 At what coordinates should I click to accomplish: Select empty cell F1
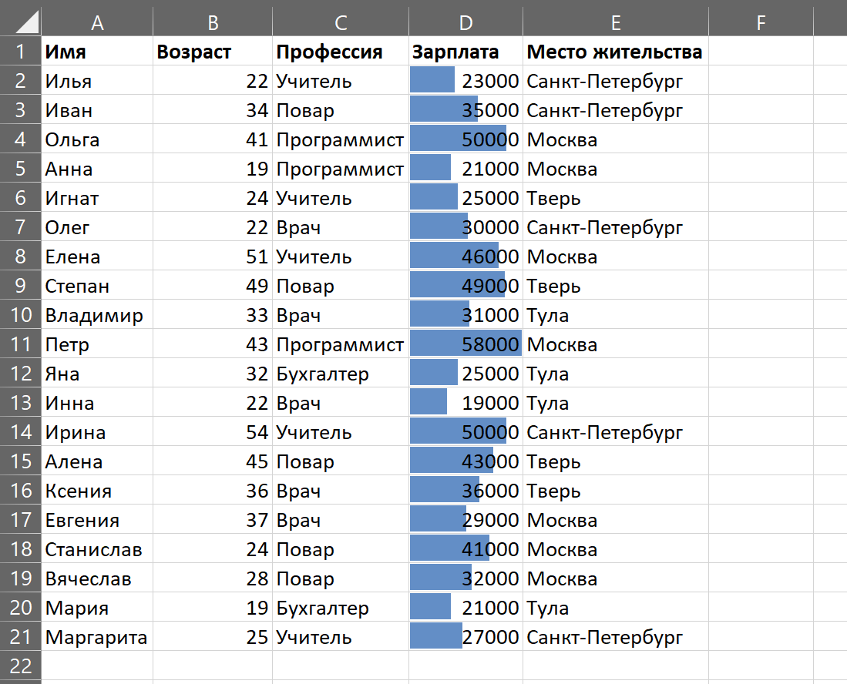760,52
